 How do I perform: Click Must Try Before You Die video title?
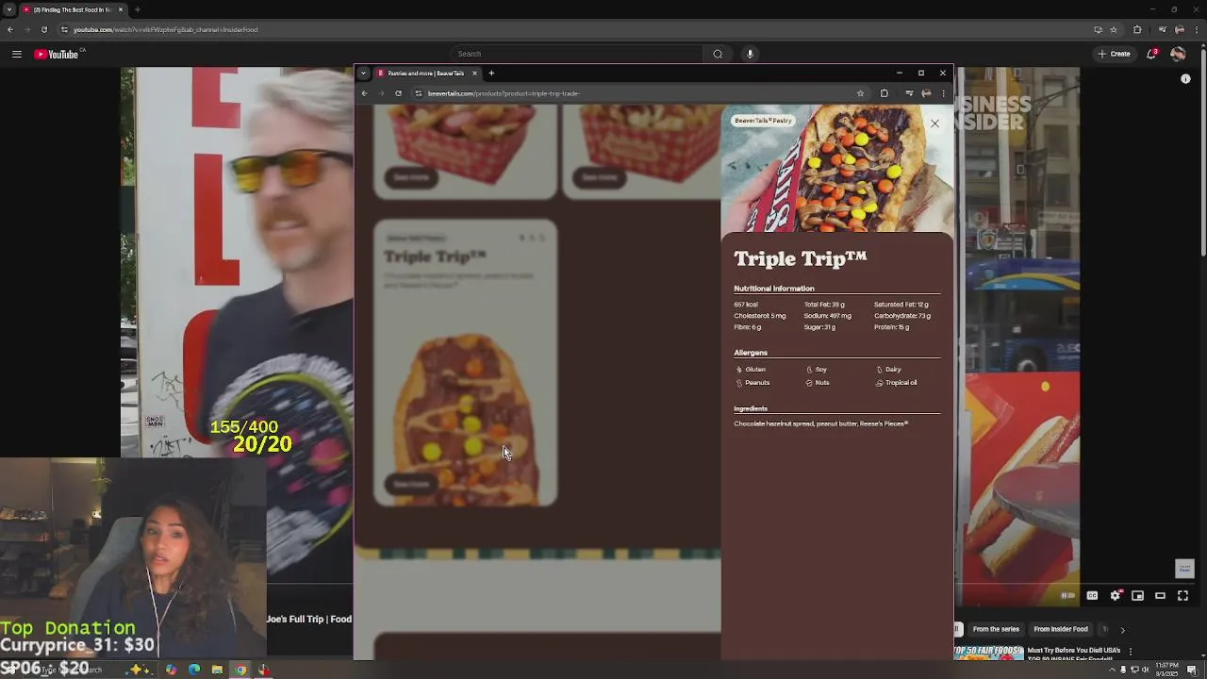click(1073, 651)
